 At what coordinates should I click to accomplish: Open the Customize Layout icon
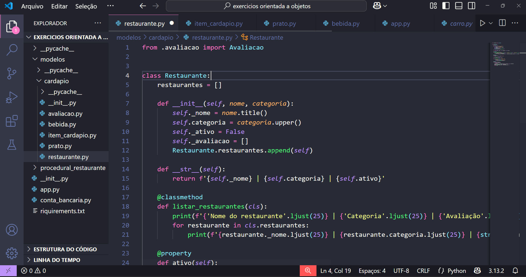pos(433,6)
